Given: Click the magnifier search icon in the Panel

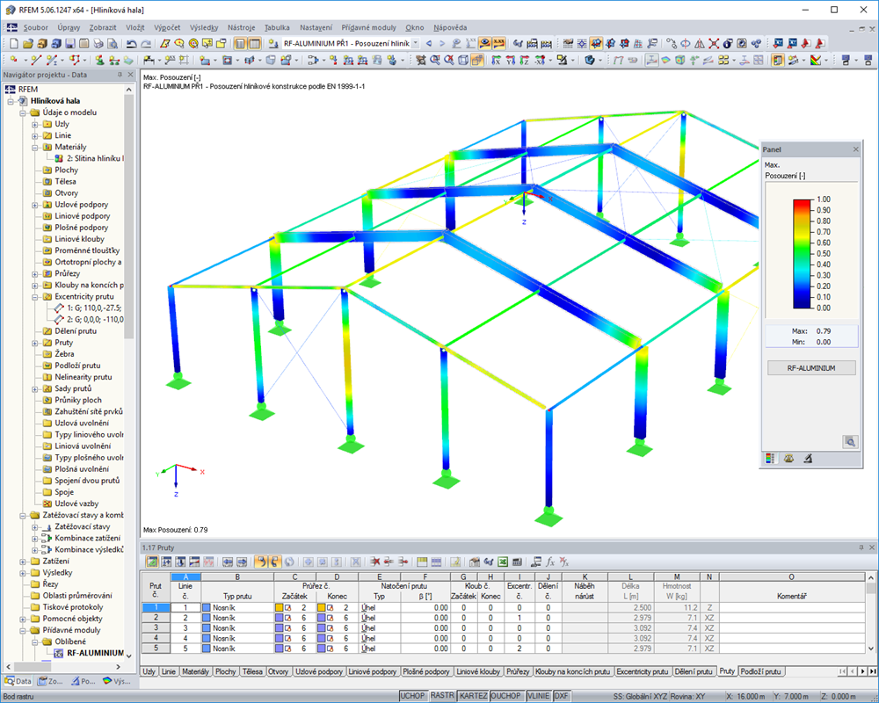Looking at the screenshot, I should [850, 441].
